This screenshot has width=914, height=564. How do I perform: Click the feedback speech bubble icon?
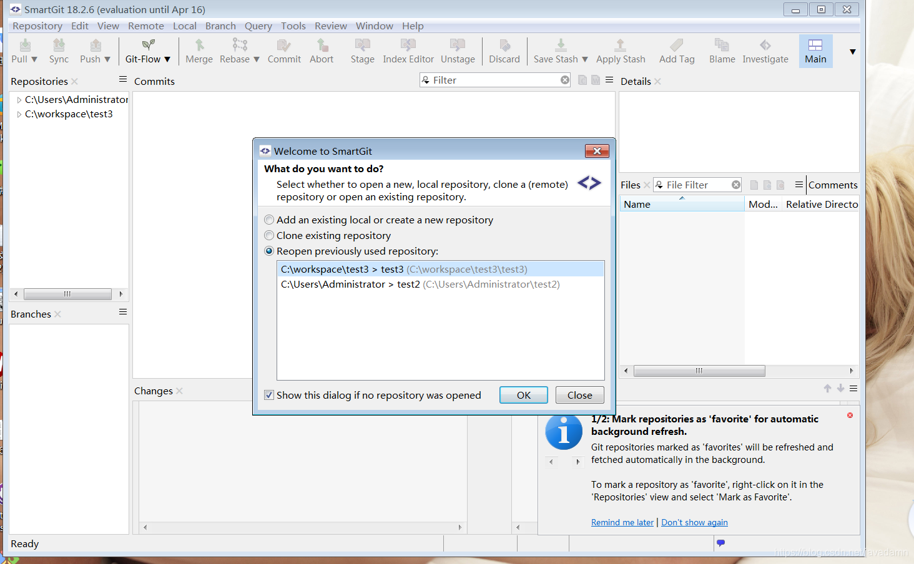(720, 543)
